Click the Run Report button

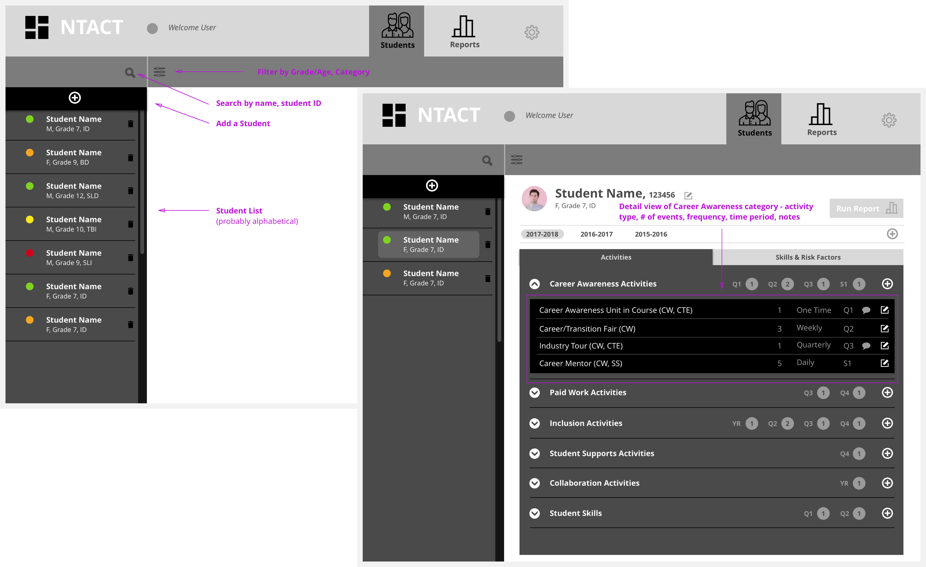point(866,208)
